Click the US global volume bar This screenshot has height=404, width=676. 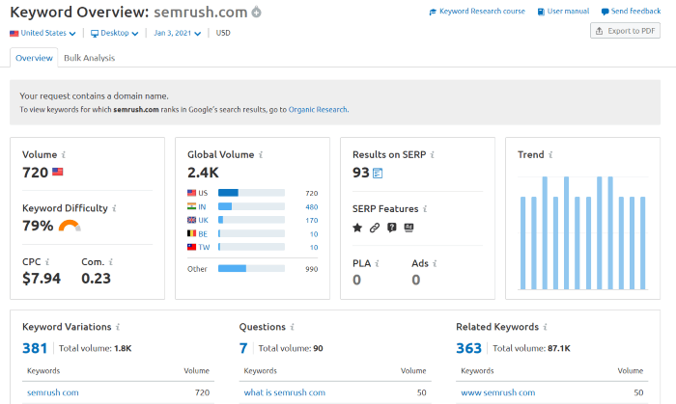251,193
